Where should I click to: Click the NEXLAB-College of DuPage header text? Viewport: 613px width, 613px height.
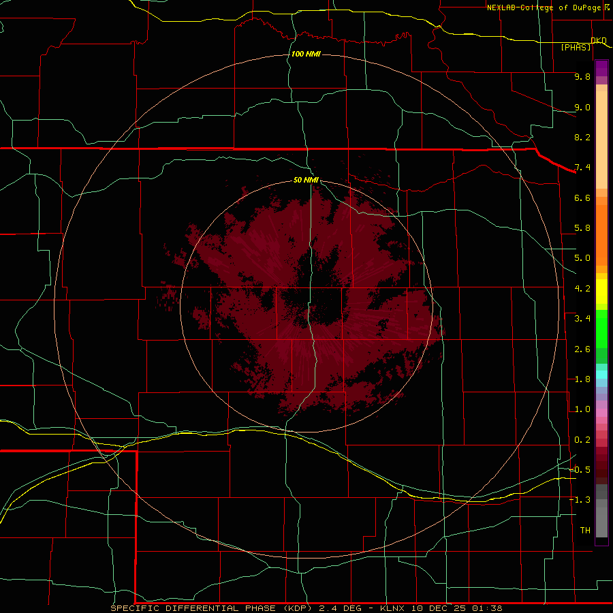[x=544, y=7]
